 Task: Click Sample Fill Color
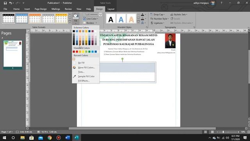click(x=86, y=76)
